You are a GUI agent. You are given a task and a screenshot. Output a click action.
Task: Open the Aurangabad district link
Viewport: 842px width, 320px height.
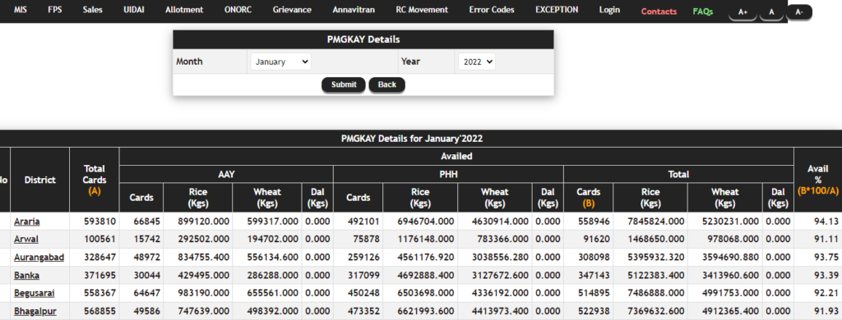click(x=39, y=258)
